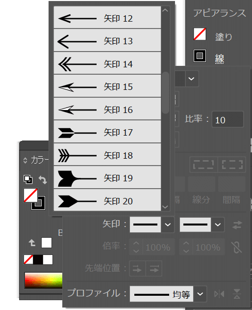Collapse the カラー panel with double-arrow toggle
The height and width of the screenshot is (310, 252).
pos(25,160)
